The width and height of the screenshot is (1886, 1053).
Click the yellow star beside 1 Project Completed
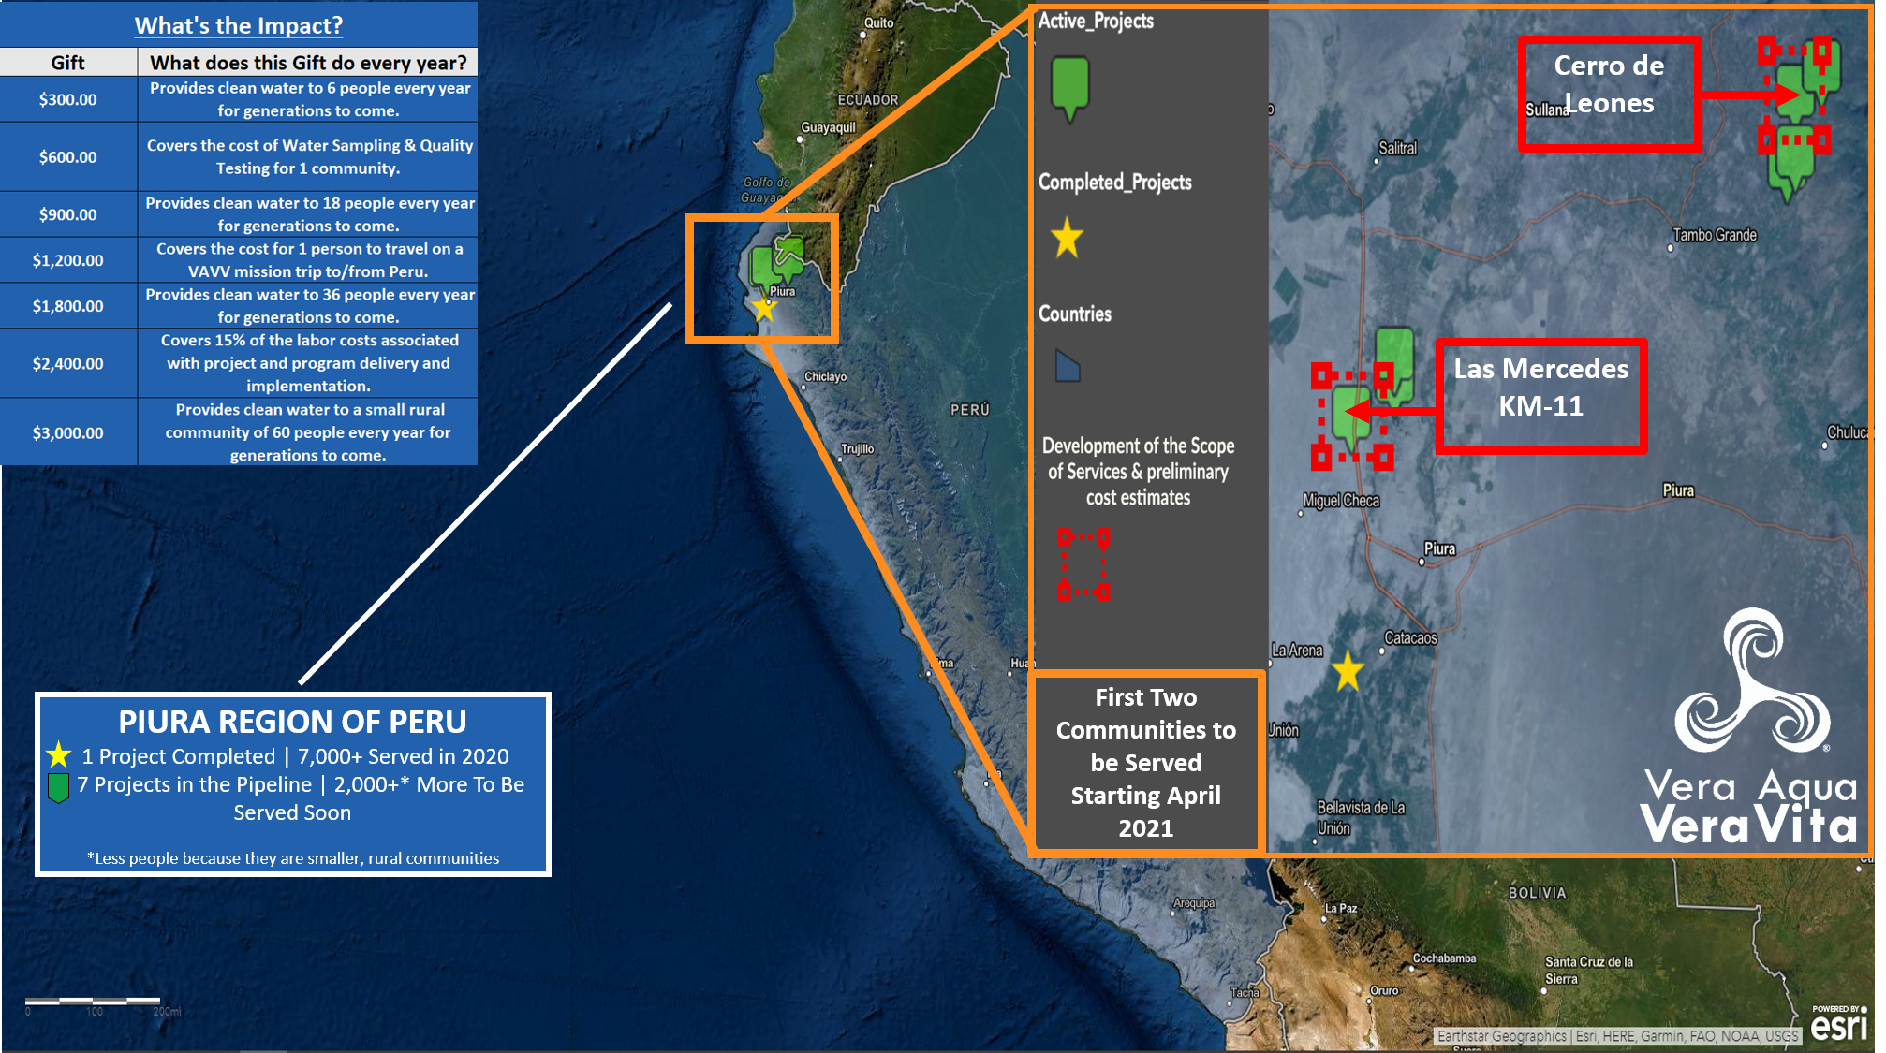click(59, 754)
